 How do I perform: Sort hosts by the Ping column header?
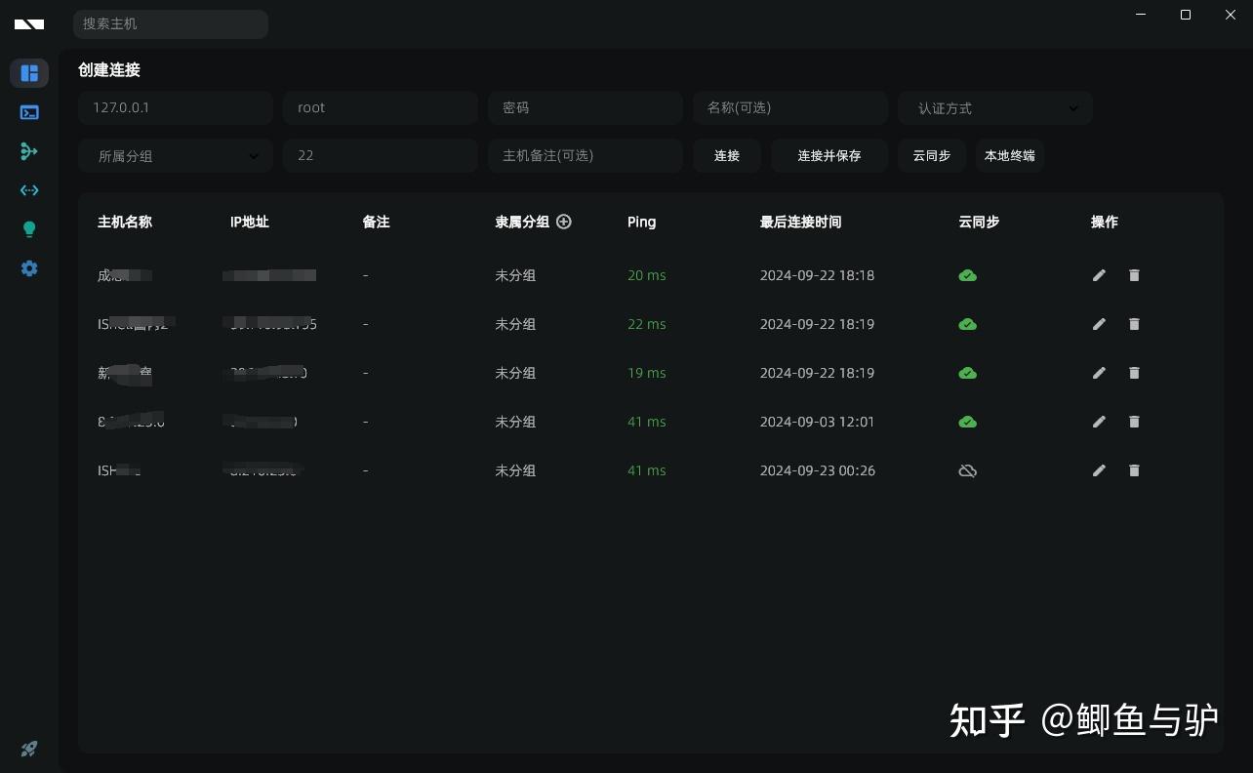tap(641, 222)
